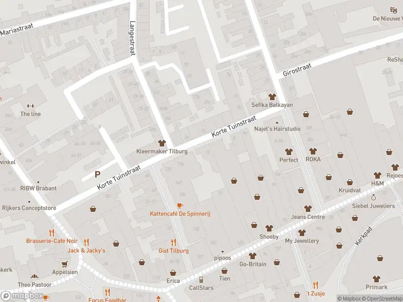Open the CallStars mobile phone icon

pos(201,280)
